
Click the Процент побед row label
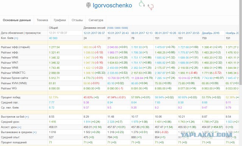coord(11,97)
